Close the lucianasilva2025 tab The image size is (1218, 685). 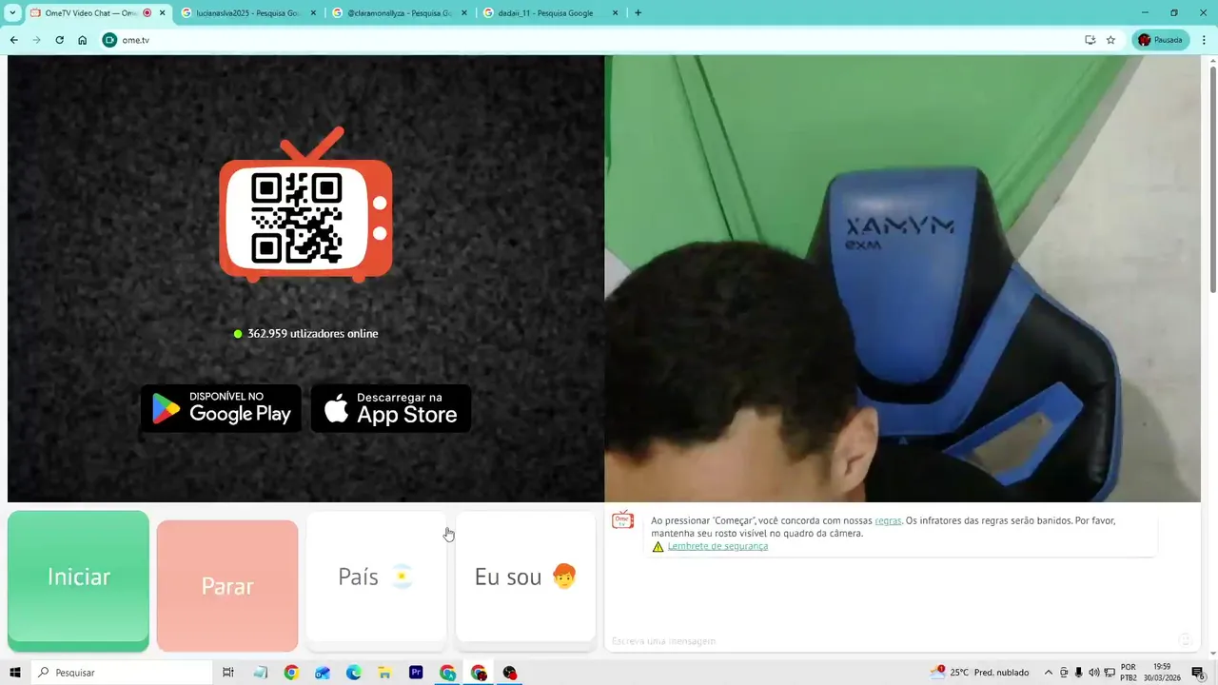point(313,13)
